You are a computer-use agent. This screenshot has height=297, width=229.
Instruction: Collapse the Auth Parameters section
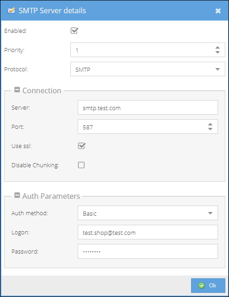tap(17, 195)
